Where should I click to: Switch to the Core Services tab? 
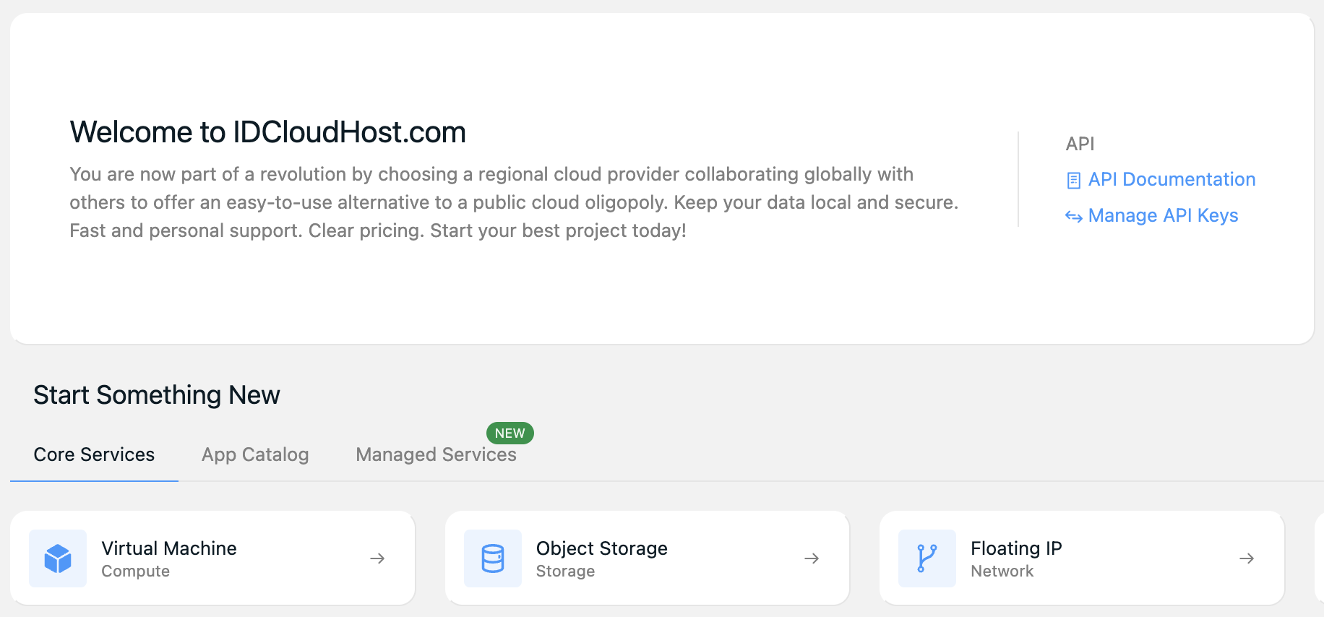pyautogui.click(x=94, y=454)
